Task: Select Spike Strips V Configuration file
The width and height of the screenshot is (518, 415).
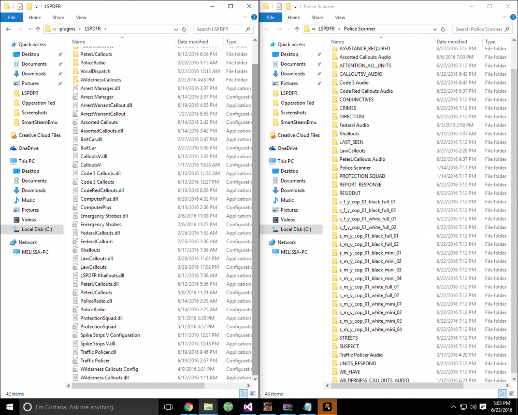Action: pos(110,335)
